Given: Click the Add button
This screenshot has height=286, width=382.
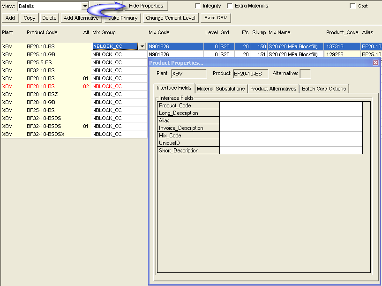Looking at the screenshot, I should pos(10,18).
